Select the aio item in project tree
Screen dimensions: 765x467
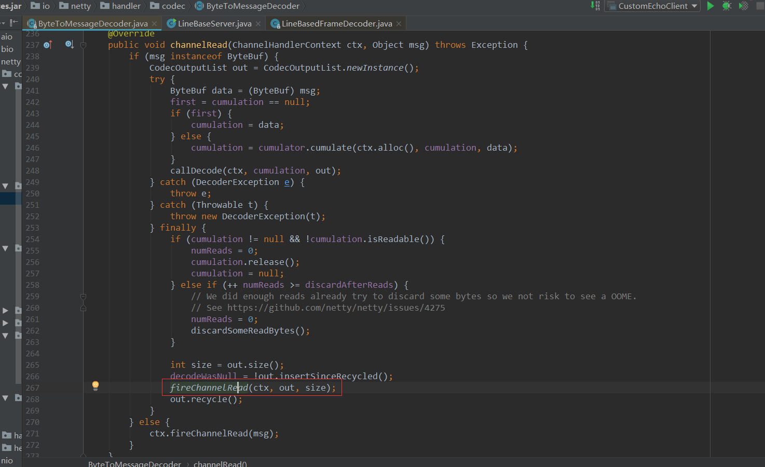pyautogui.click(x=7, y=36)
